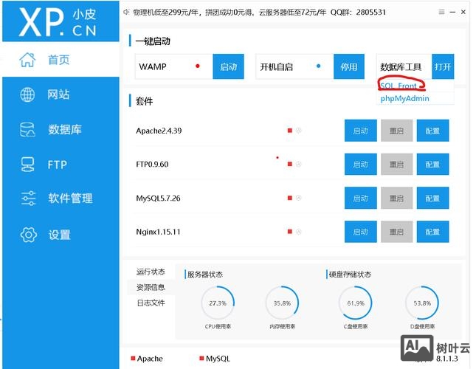Click the promotional announcement text
This screenshot has height=369, width=476.
tap(259, 12)
